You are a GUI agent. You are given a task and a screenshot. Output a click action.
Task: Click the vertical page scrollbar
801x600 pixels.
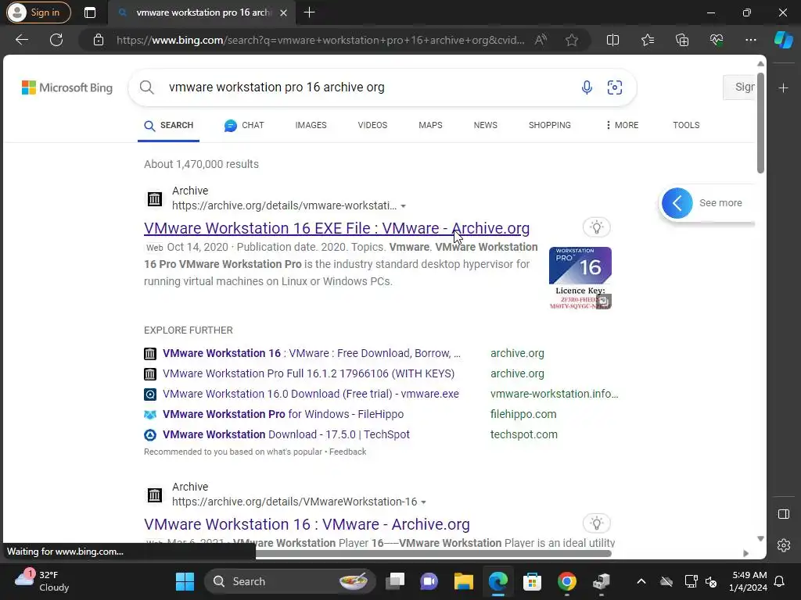click(760, 123)
